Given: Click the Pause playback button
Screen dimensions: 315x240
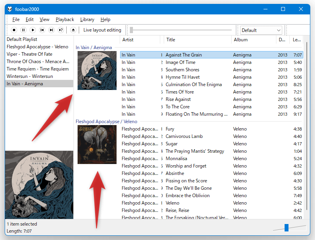Looking at the screenshot, I should pos(23,30).
